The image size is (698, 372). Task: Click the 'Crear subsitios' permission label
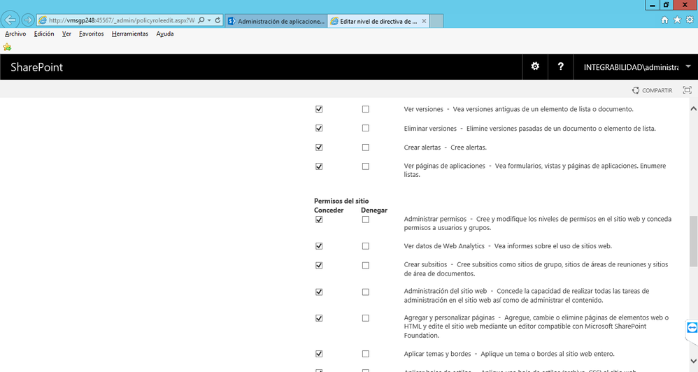[x=425, y=264]
